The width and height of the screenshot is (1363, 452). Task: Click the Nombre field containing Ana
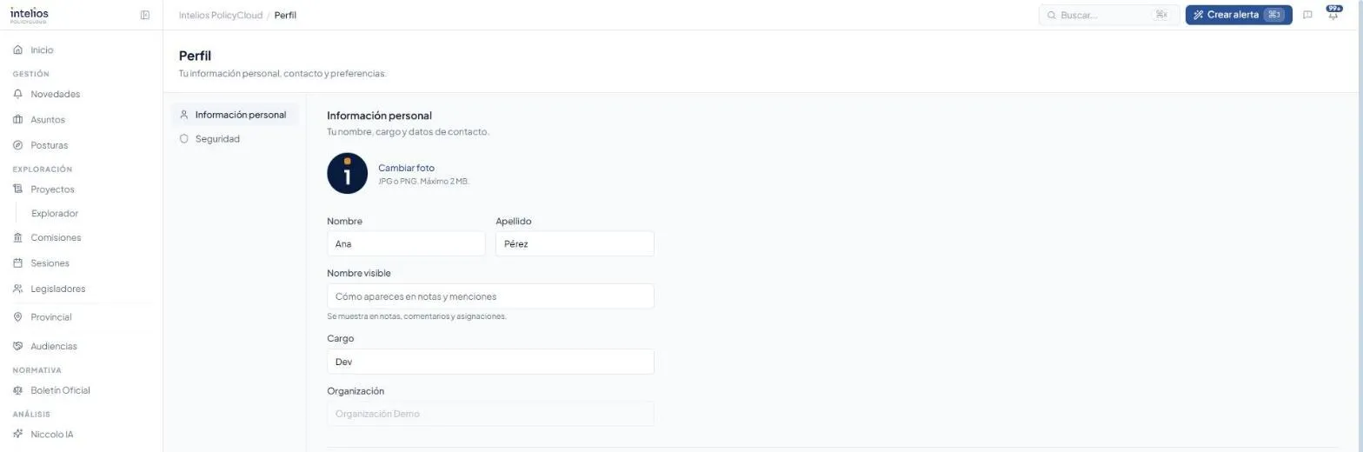406,243
